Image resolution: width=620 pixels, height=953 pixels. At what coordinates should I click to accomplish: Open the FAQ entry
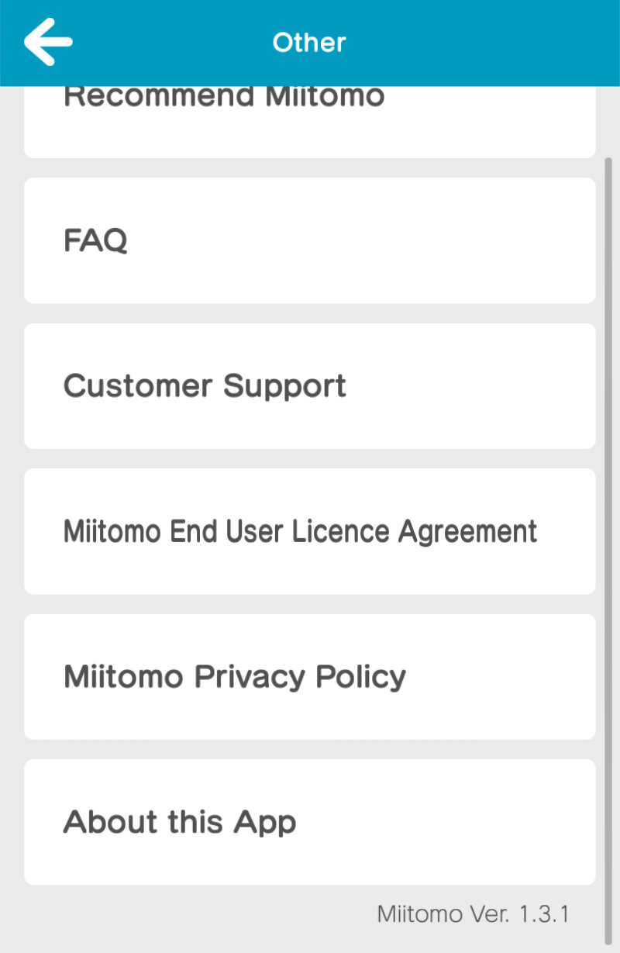click(x=310, y=240)
